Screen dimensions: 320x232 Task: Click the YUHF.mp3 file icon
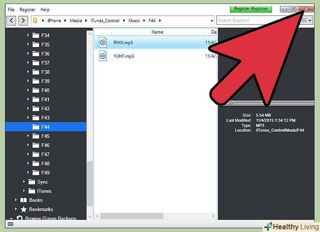(x=103, y=56)
